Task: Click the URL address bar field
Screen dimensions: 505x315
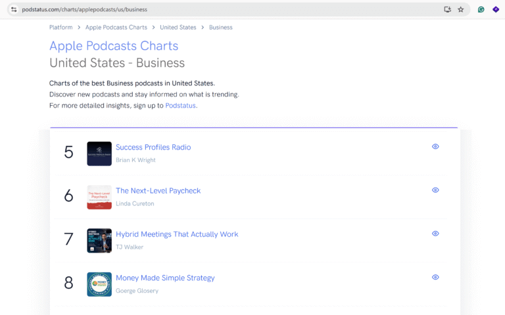Action: (x=226, y=10)
